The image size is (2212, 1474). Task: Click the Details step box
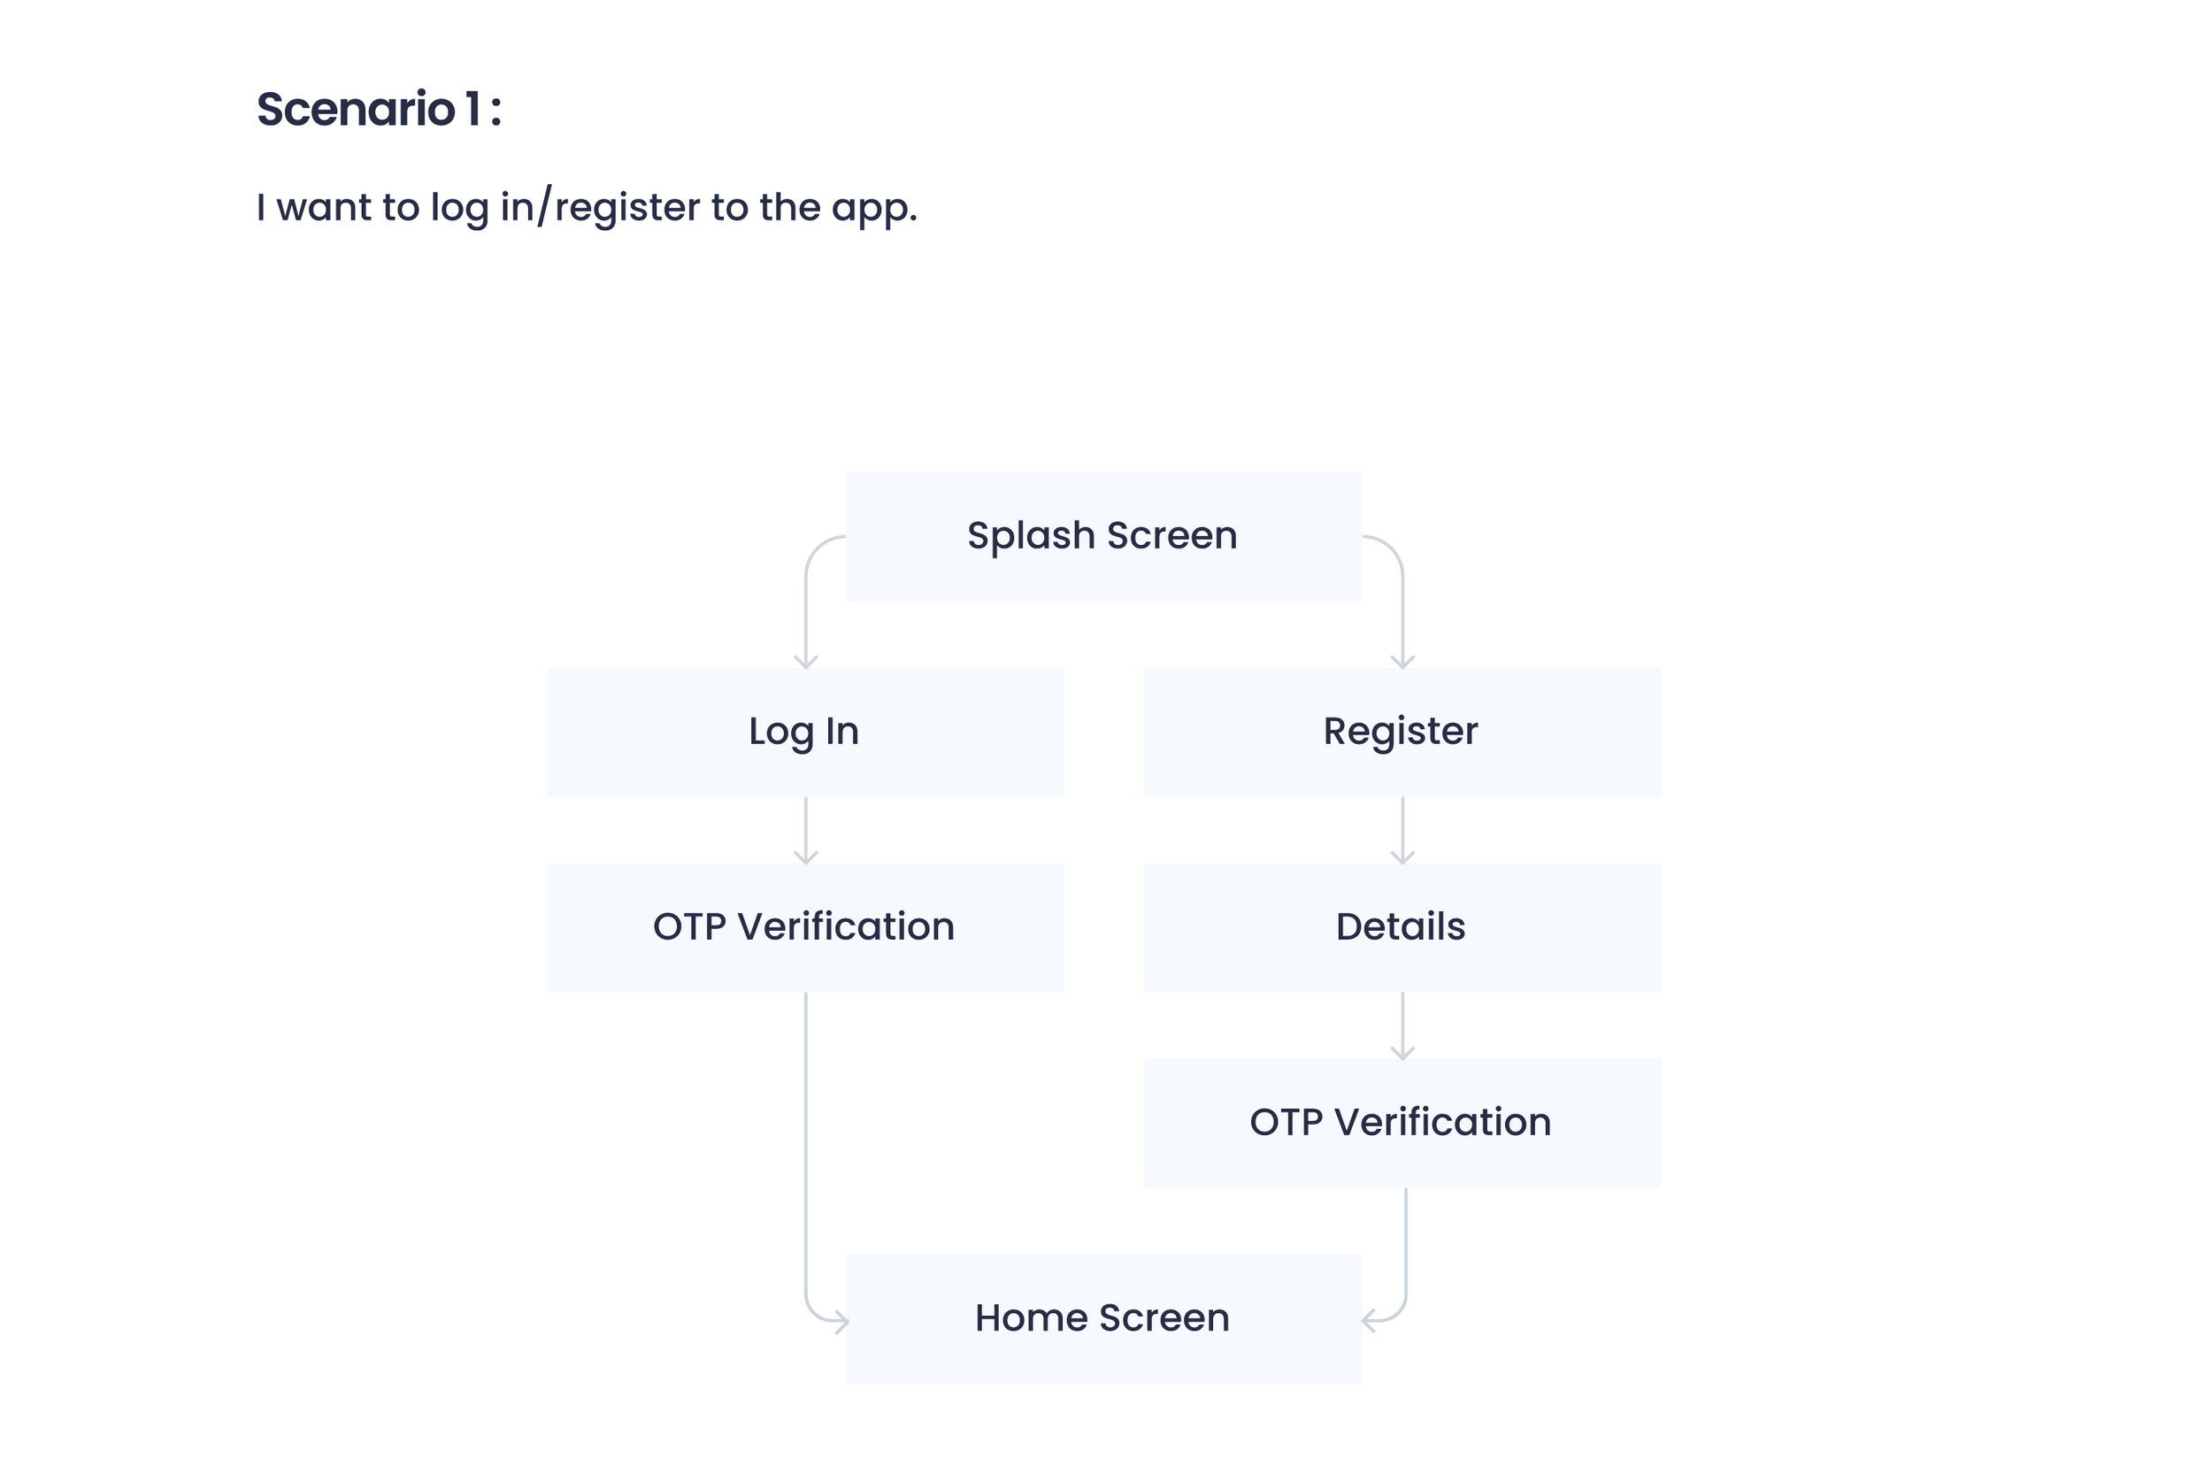pos(1402,928)
